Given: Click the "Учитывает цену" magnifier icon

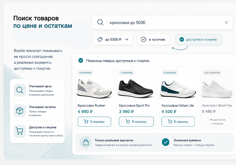Looking at the screenshot, I should pos(20,90).
